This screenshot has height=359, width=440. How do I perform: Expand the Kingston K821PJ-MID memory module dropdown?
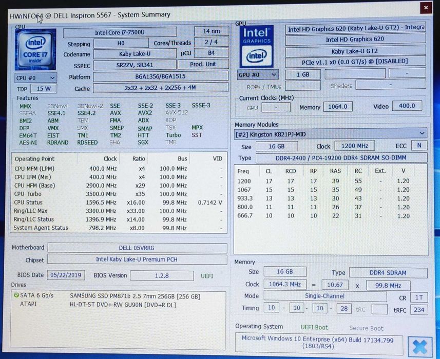coord(330,134)
